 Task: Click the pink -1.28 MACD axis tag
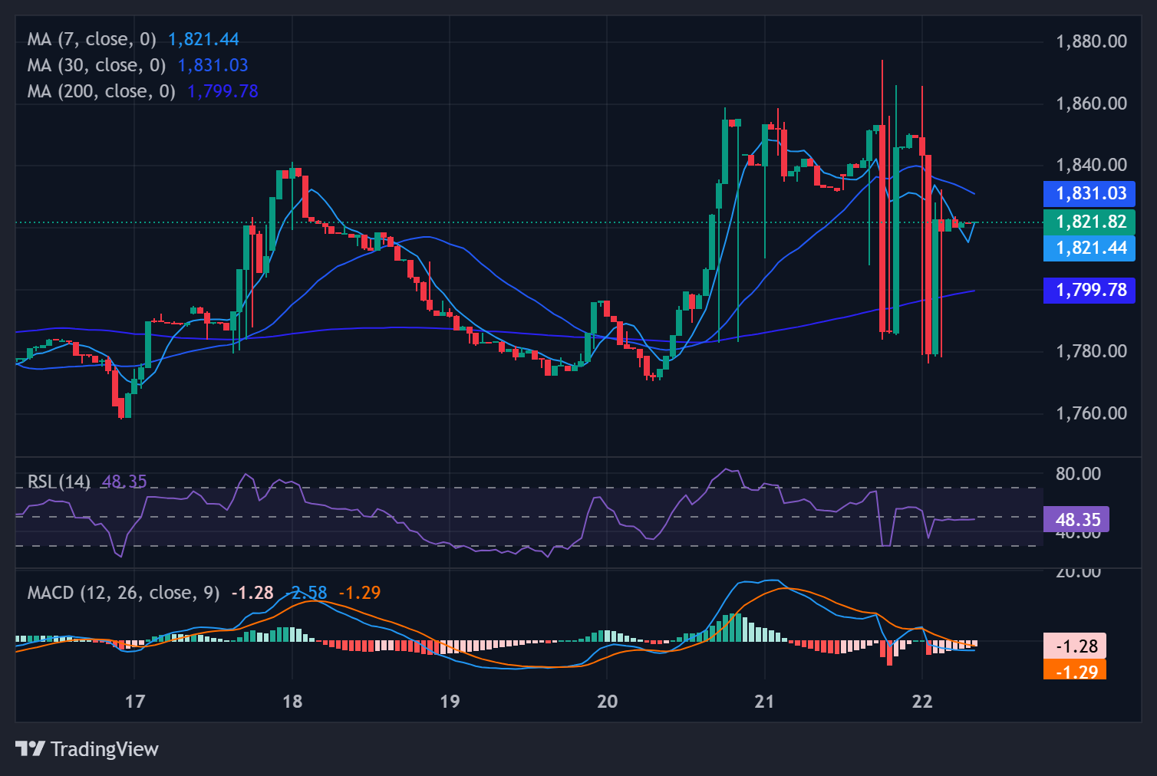coord(1075,646)
